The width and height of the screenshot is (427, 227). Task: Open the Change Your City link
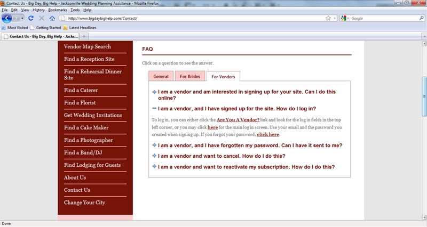[x=84, y=202]
